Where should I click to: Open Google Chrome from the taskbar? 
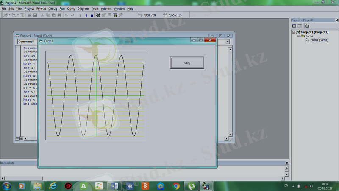click(176, 186)
